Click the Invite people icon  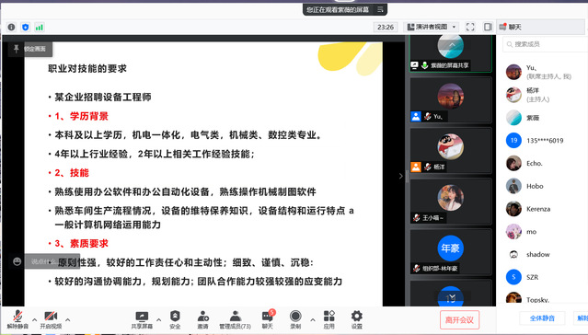[x=202, y=319]
